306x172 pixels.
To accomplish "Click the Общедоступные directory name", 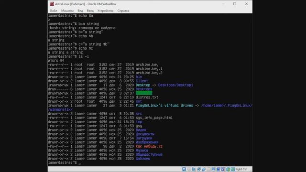I will [149, 154].
